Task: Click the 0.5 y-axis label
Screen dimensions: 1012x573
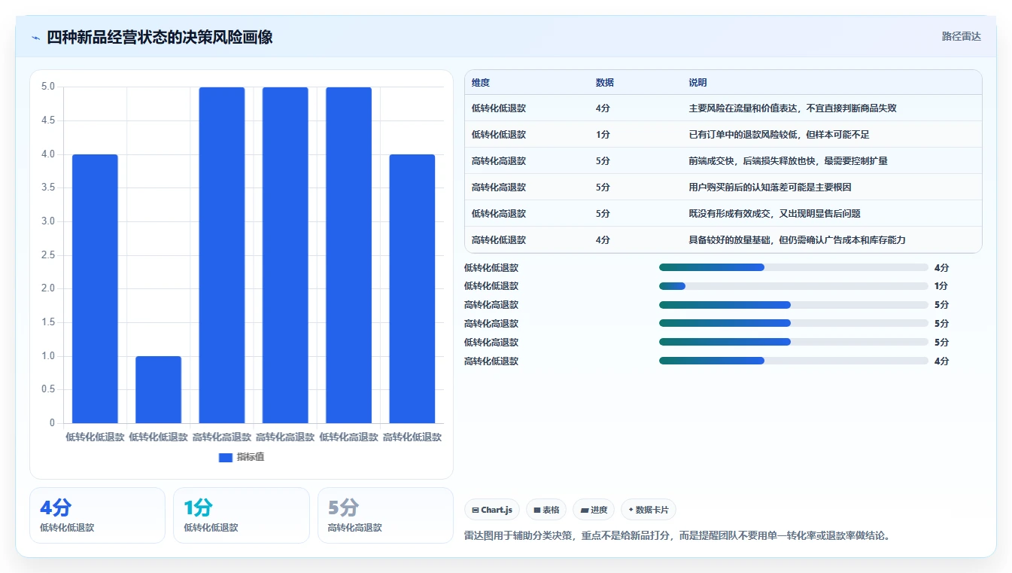Action: click(48, 389)
